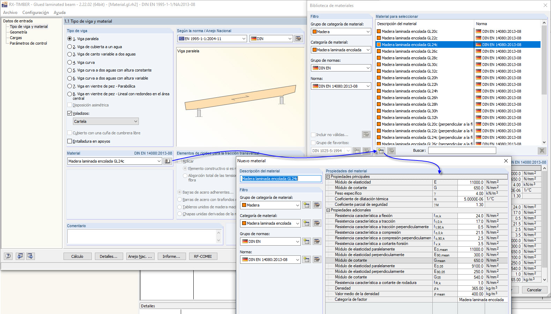551x314 pixels.
Task: Click edit material icon left of Buscar
Action: pos(391,151)
